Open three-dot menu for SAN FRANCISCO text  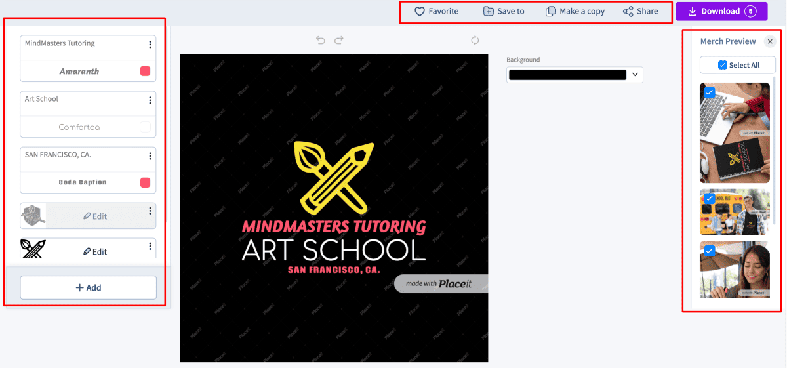point(150,156)
